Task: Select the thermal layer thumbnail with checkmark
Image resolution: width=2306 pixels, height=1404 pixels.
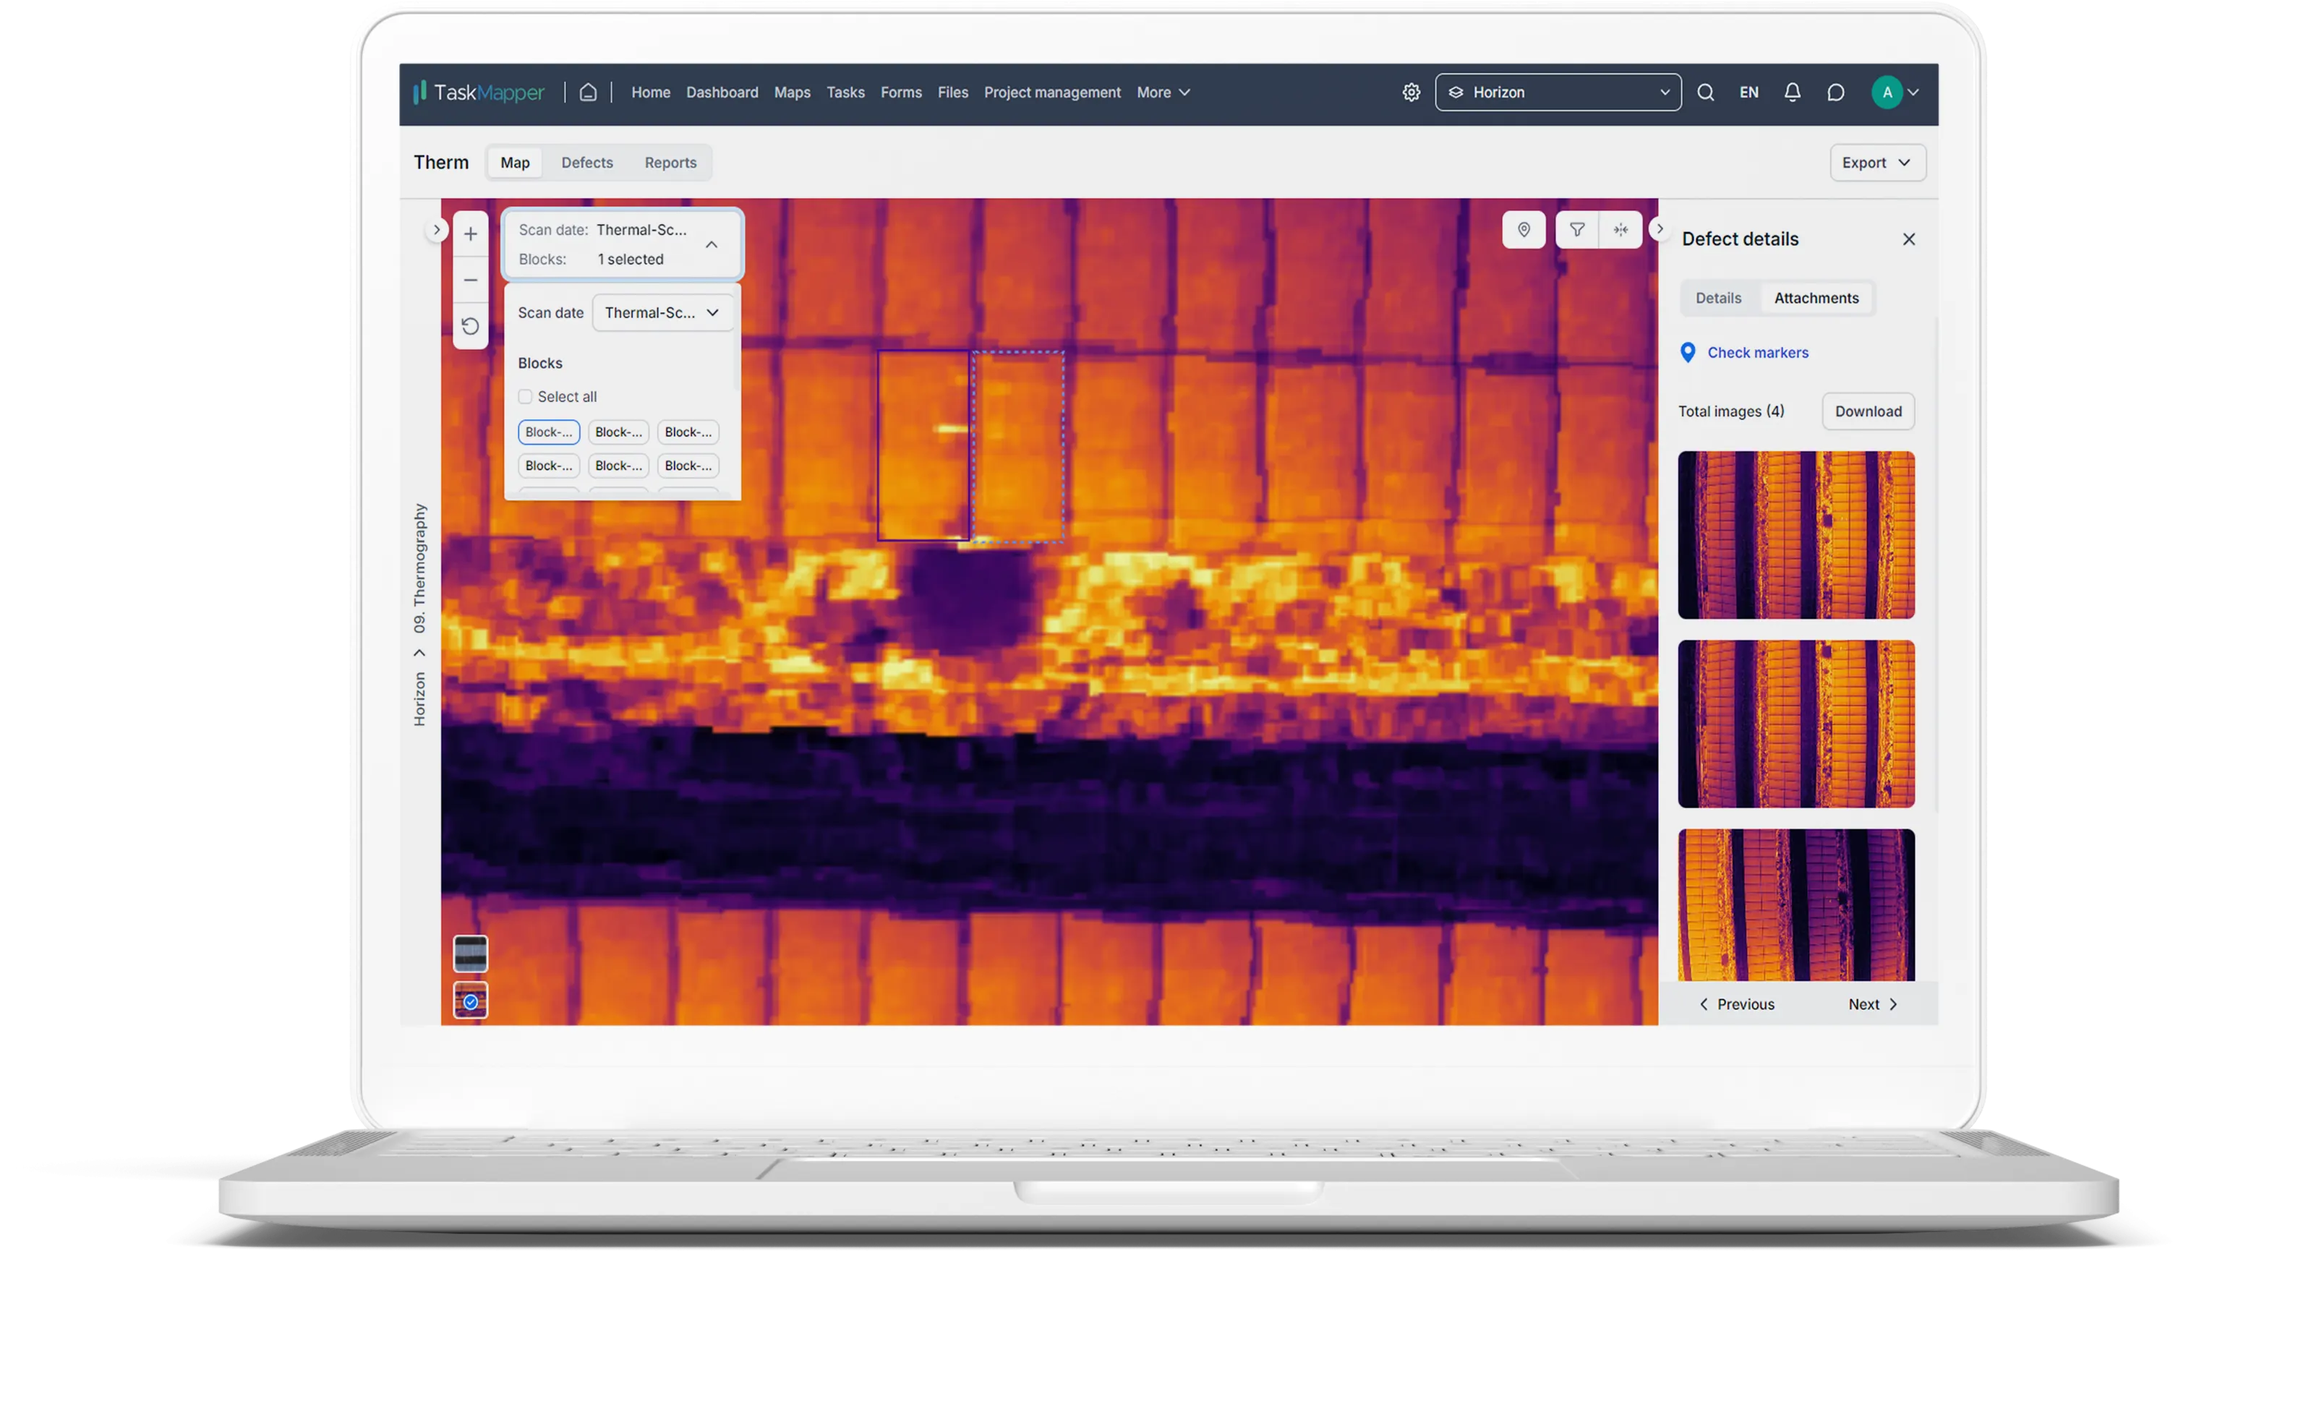Action: (x=470, y=1001)
